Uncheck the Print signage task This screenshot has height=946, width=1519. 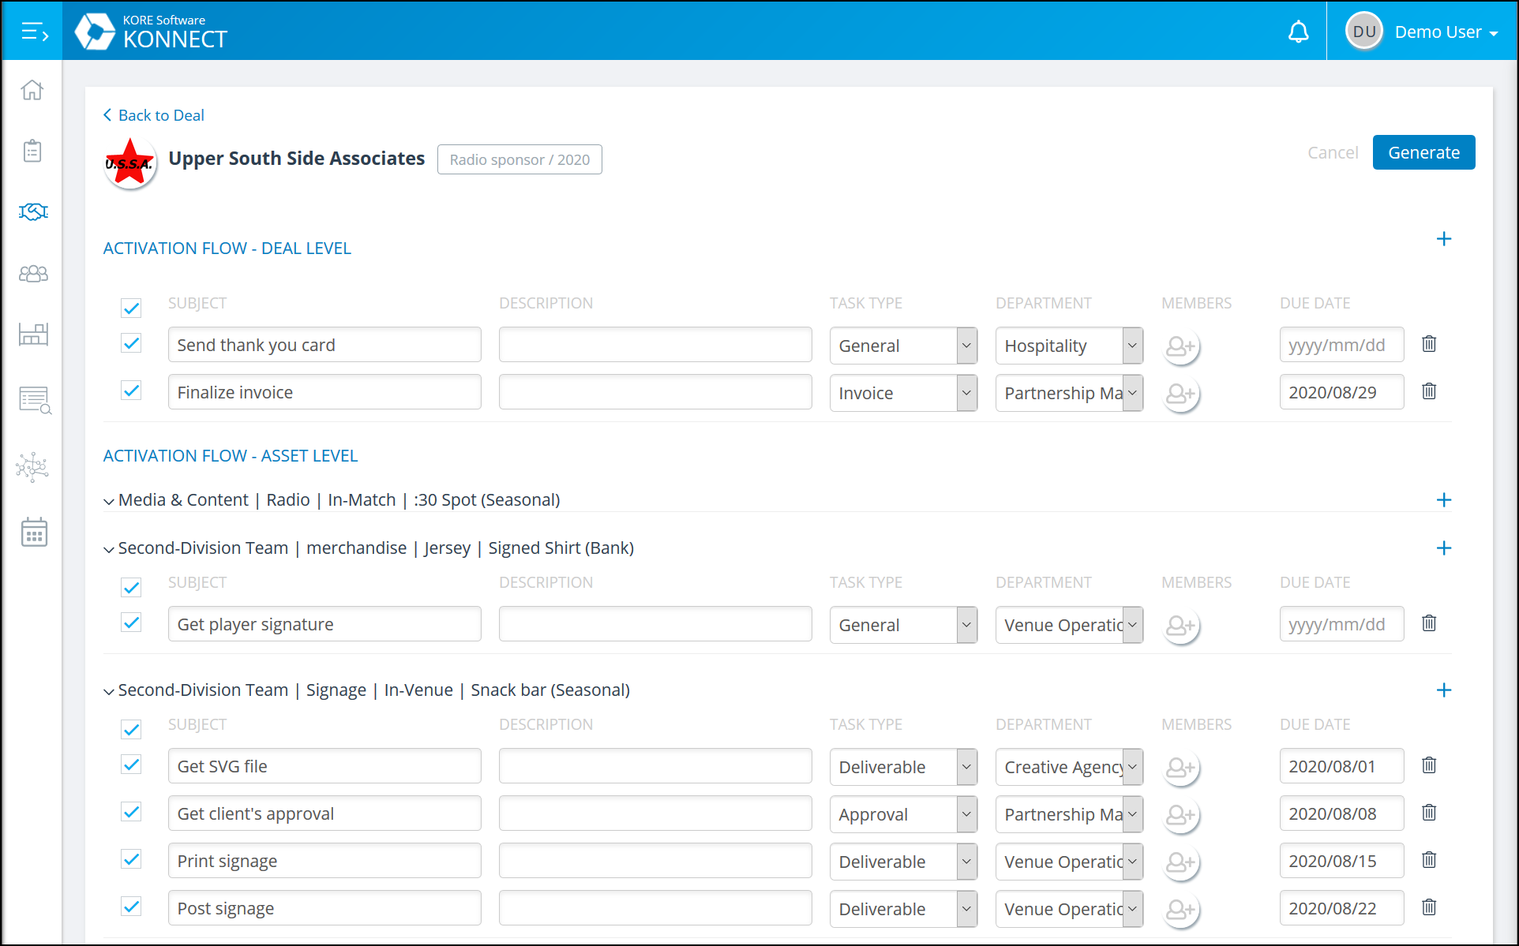coord(131,859)
